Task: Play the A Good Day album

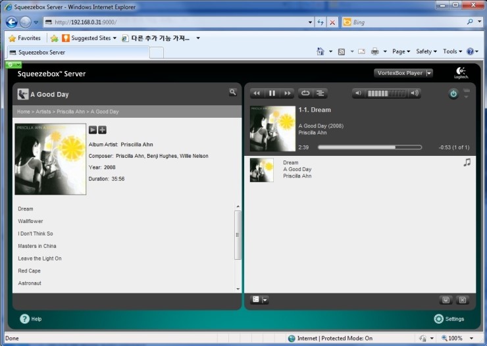Action: point(93,130)
